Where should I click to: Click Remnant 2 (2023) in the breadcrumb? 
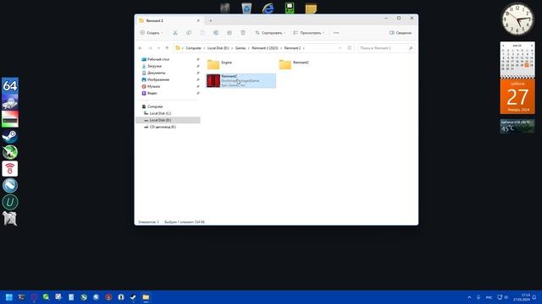pyautogui.click(x=265, y=48)
